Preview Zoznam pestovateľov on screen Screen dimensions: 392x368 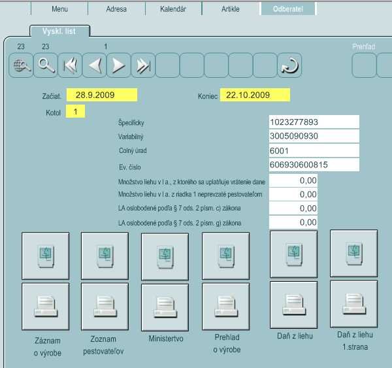pyautogui.click(x=105, y=256)
